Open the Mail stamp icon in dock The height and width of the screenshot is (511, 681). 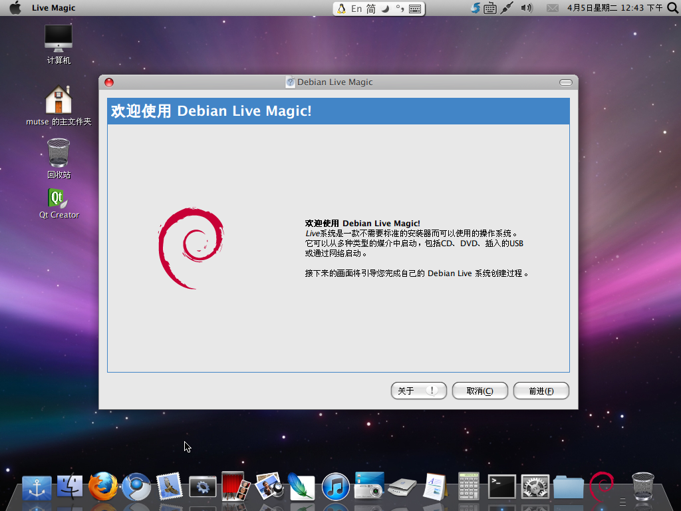(170, 486)
